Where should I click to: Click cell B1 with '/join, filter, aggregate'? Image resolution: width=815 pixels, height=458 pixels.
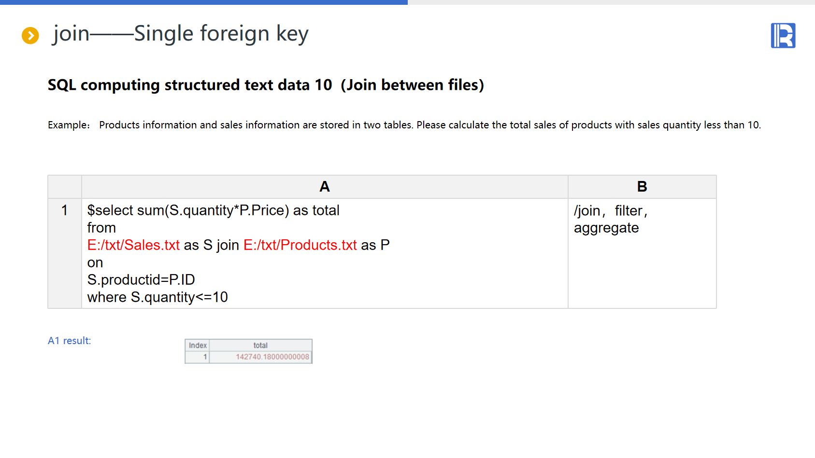pyautogui.click(x=610, y=219)
